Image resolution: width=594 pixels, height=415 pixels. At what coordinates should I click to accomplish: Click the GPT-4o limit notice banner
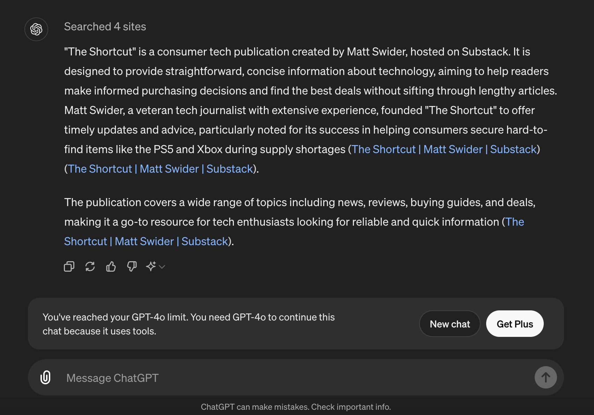click(188, 324)
